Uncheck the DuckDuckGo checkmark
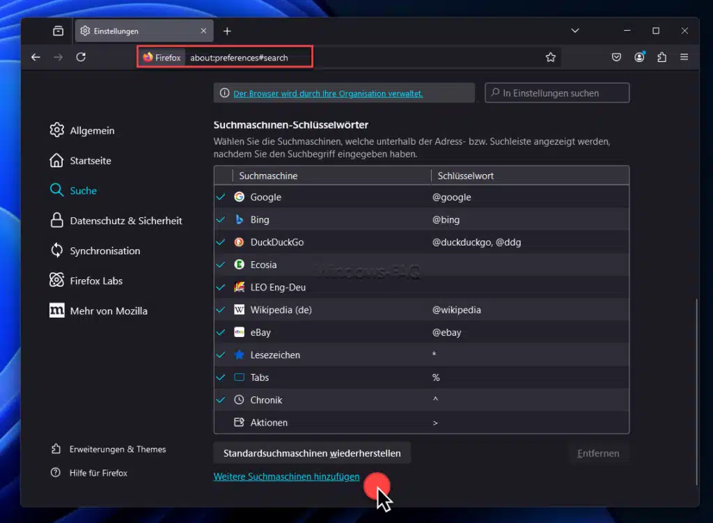Screen dimensions: 713x523 click(221, 242)
